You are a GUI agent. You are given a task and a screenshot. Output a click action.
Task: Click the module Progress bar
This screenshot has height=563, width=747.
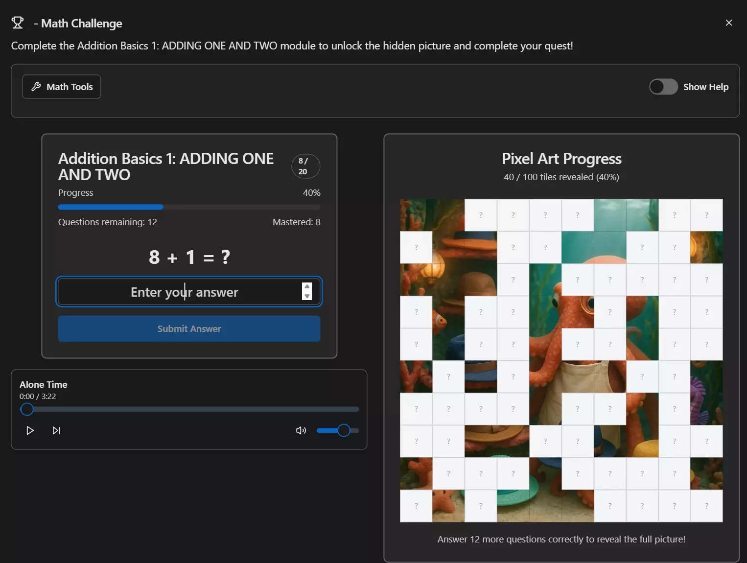coord(189,207)
